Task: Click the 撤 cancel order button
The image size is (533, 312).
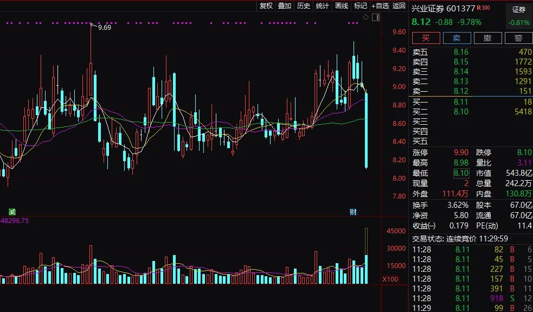Action: 487,38
